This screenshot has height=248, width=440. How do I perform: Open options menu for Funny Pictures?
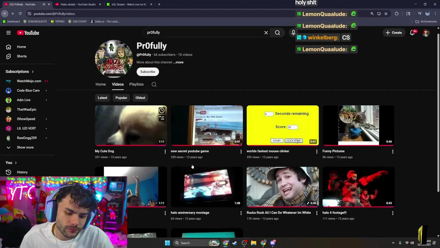click(x=393, y=152)
